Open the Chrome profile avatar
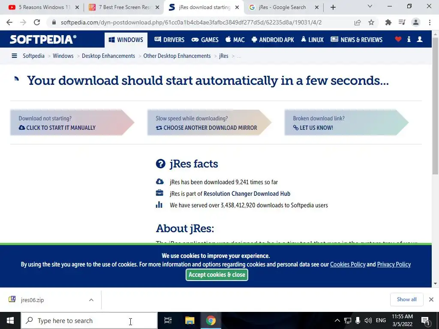Image resolution: width=439 pixels, height=329 pixels. pyautogui.click(x=416, y=22)
